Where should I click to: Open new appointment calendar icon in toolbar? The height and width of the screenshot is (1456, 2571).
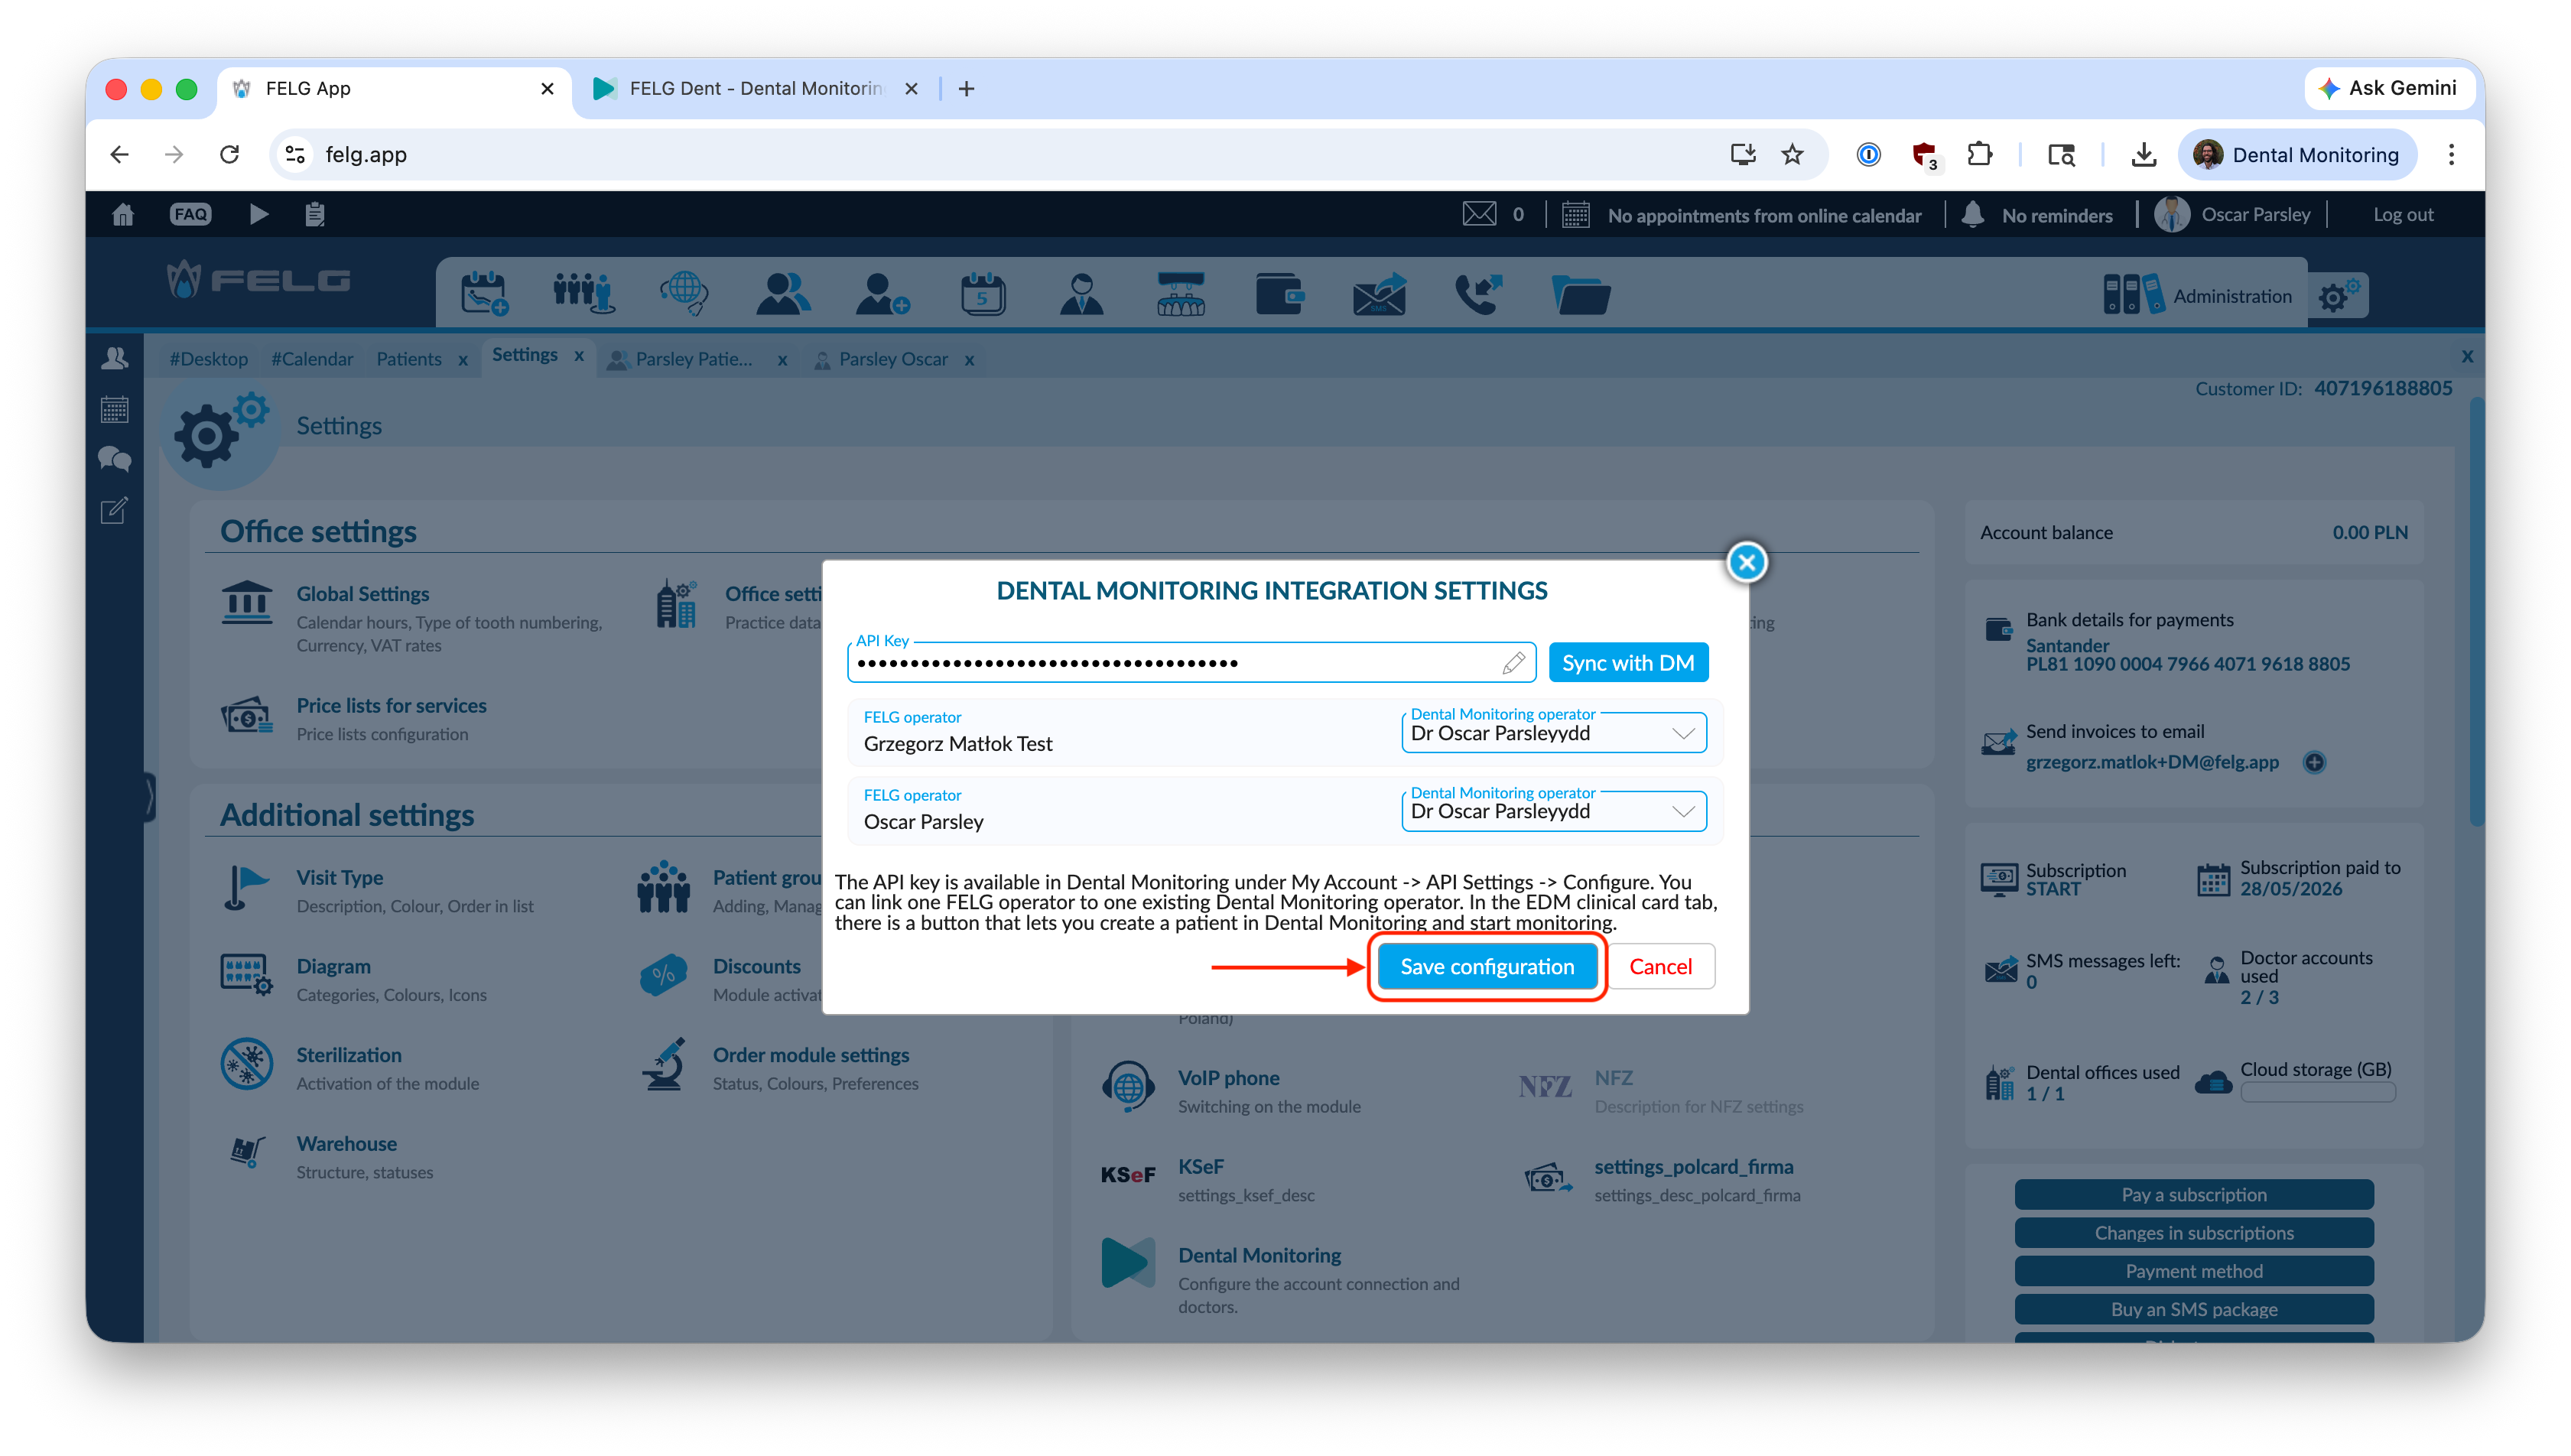click(x=484, y=294)
